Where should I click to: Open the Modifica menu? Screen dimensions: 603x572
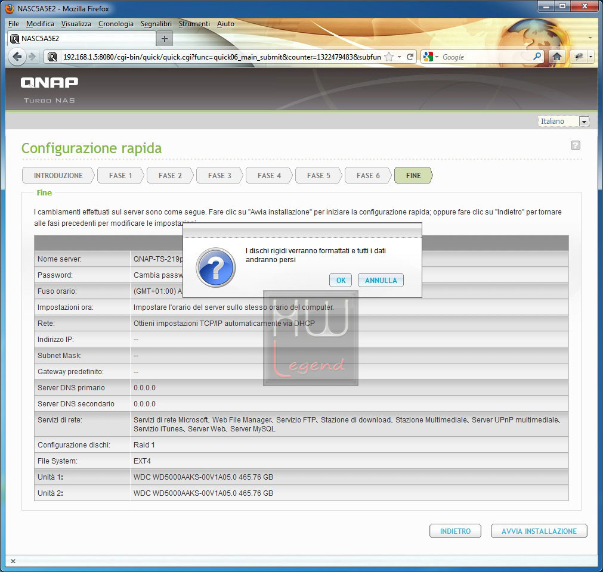[40, 24]
